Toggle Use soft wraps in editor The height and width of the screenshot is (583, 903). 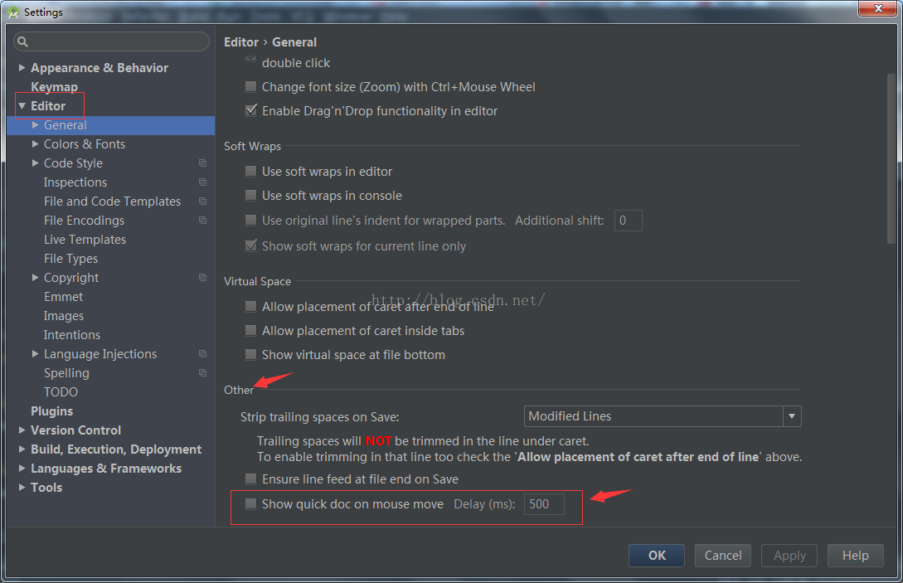point(251,172)
